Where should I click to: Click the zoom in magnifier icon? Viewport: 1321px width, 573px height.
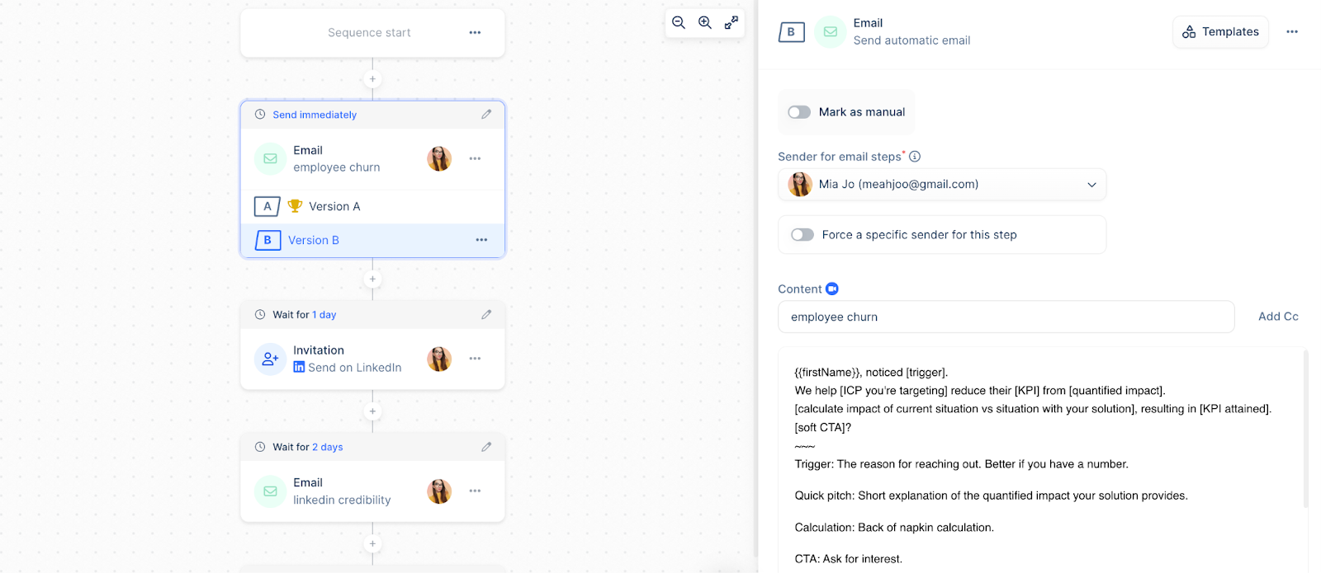(x=705, y=23)
